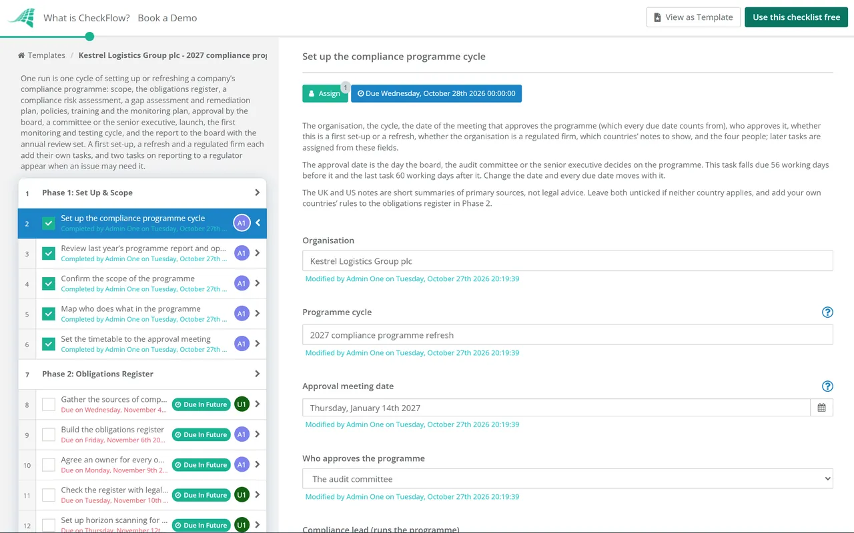Collapse the selected task with left chevron
The height and width of the screenshot is (533, 854).
(258, 223)
